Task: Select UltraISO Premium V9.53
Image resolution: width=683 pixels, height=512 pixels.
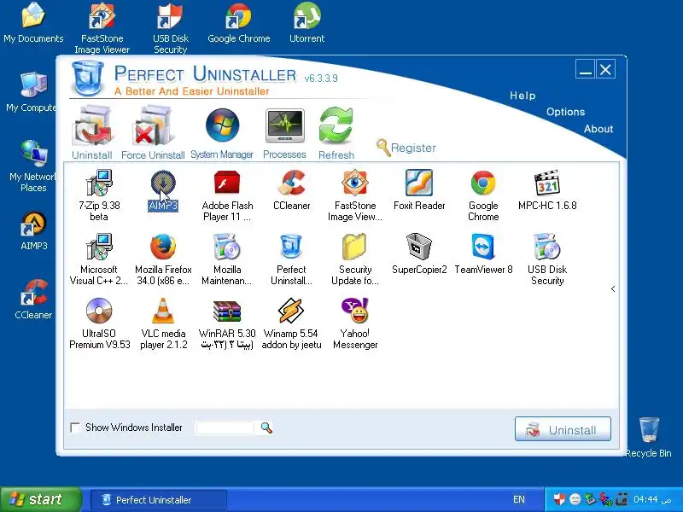Action: coord(99,323)
